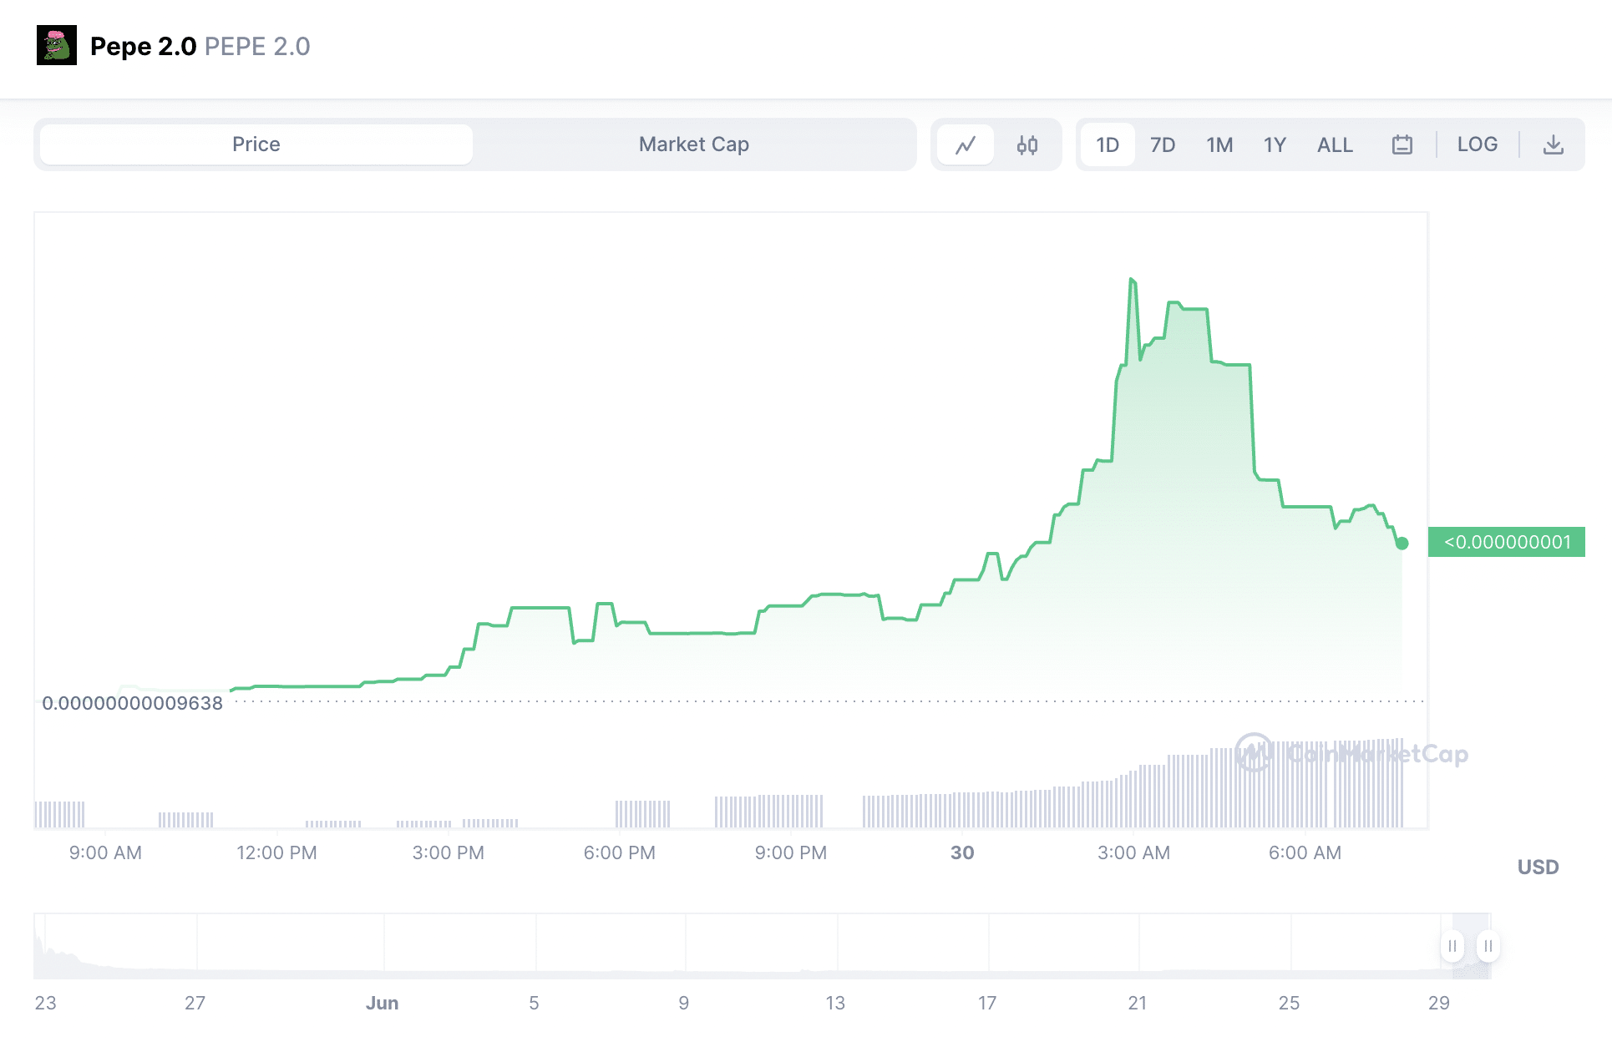Click the Jun label on overview timeline

coord(382,1003)
